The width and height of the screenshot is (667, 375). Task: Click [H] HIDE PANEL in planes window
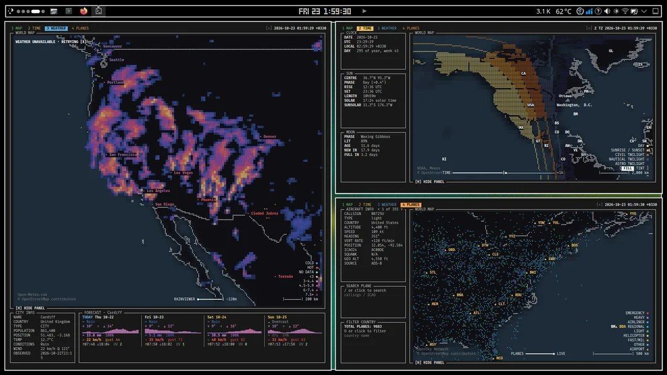430,363
